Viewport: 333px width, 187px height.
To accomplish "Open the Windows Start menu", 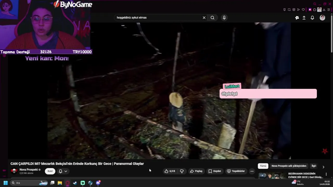I will tap(5, 183).
